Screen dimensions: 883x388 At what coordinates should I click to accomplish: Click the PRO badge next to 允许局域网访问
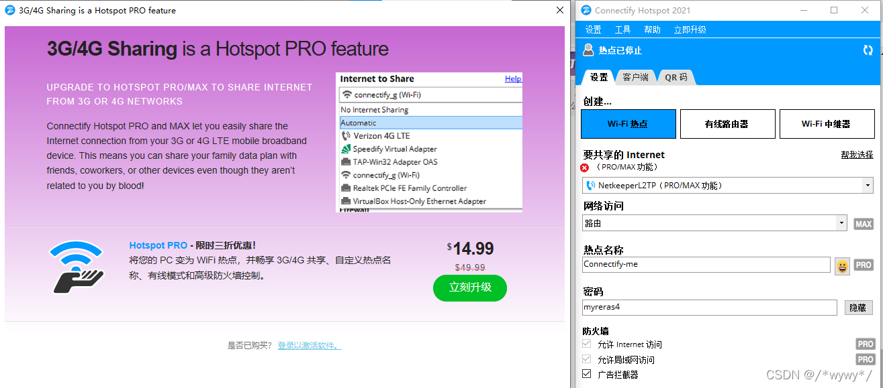(866, 360)
